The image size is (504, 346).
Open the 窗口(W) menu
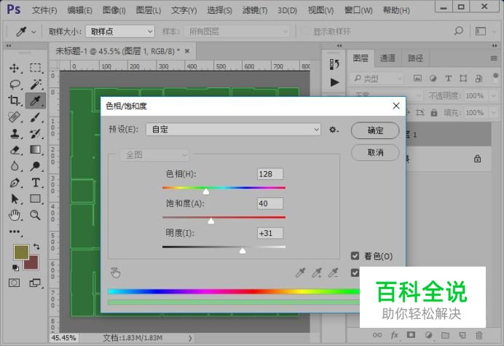358,10
